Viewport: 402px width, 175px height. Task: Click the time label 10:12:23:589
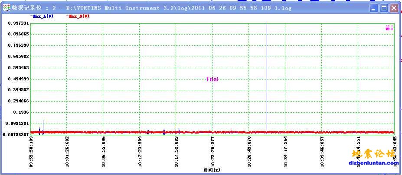click(x=140, y=151)
